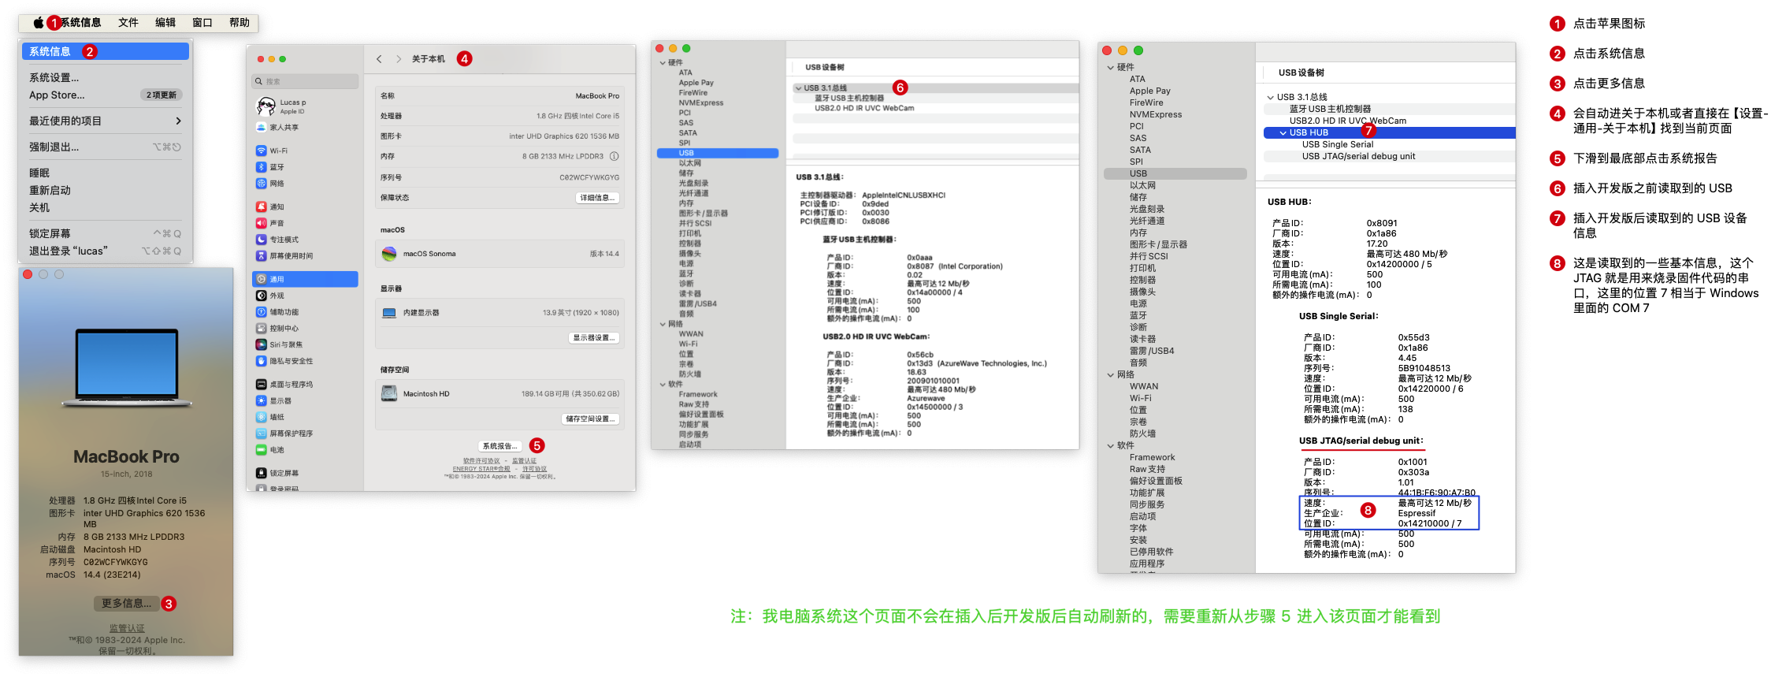Open 辅助功能 accessibility icon in Settings sidebar
Image resolution: width=1786 pixels, height=677 pixels.
(x=261, y=312)
